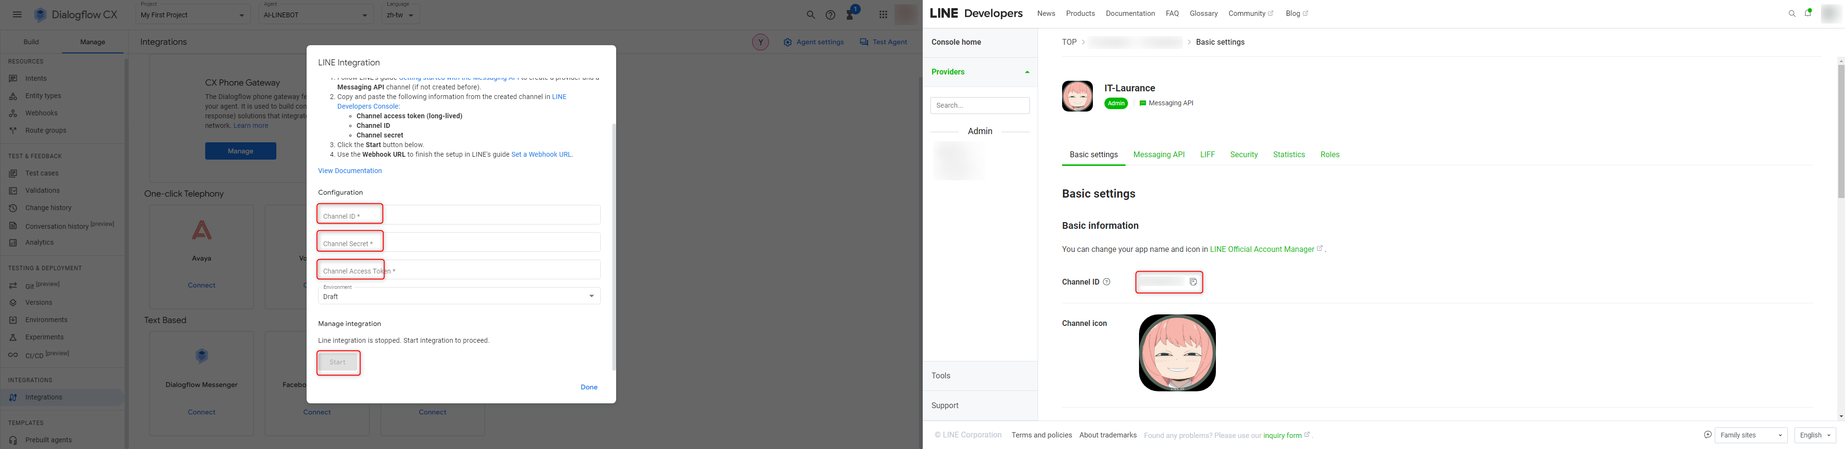Click Connect under Avaya
Viewport: 1845px width, 449px height.
pos(202,286)
